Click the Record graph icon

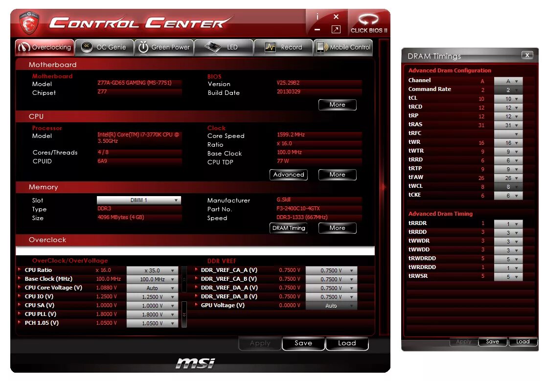click(270, 47)
